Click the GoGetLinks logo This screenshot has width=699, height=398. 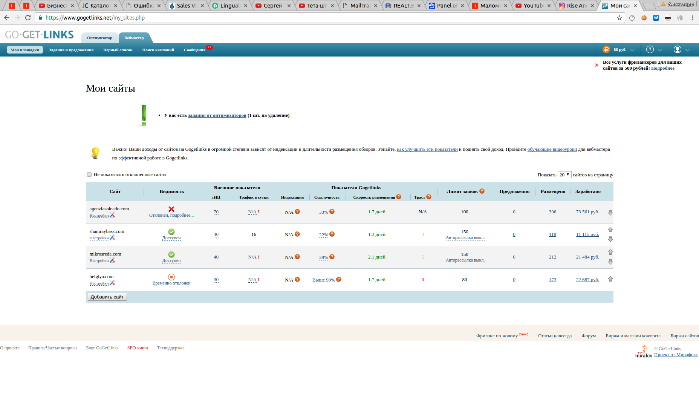40,35
